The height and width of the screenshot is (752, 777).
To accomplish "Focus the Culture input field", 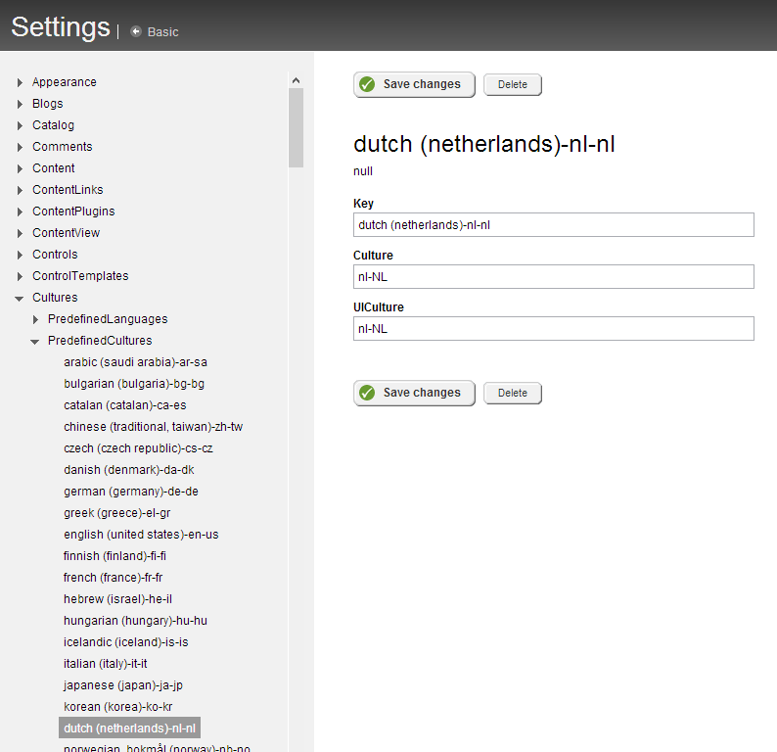I will pos(554,276).
